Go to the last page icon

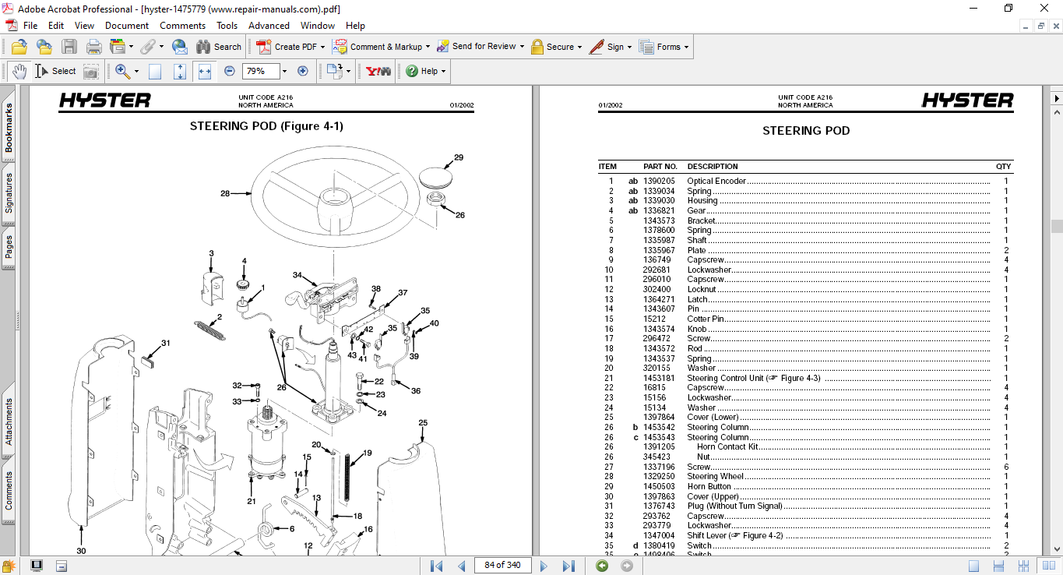tap(568, 566)
